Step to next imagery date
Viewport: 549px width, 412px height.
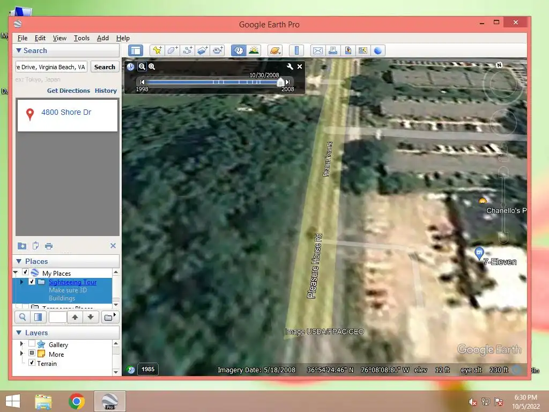288,82
